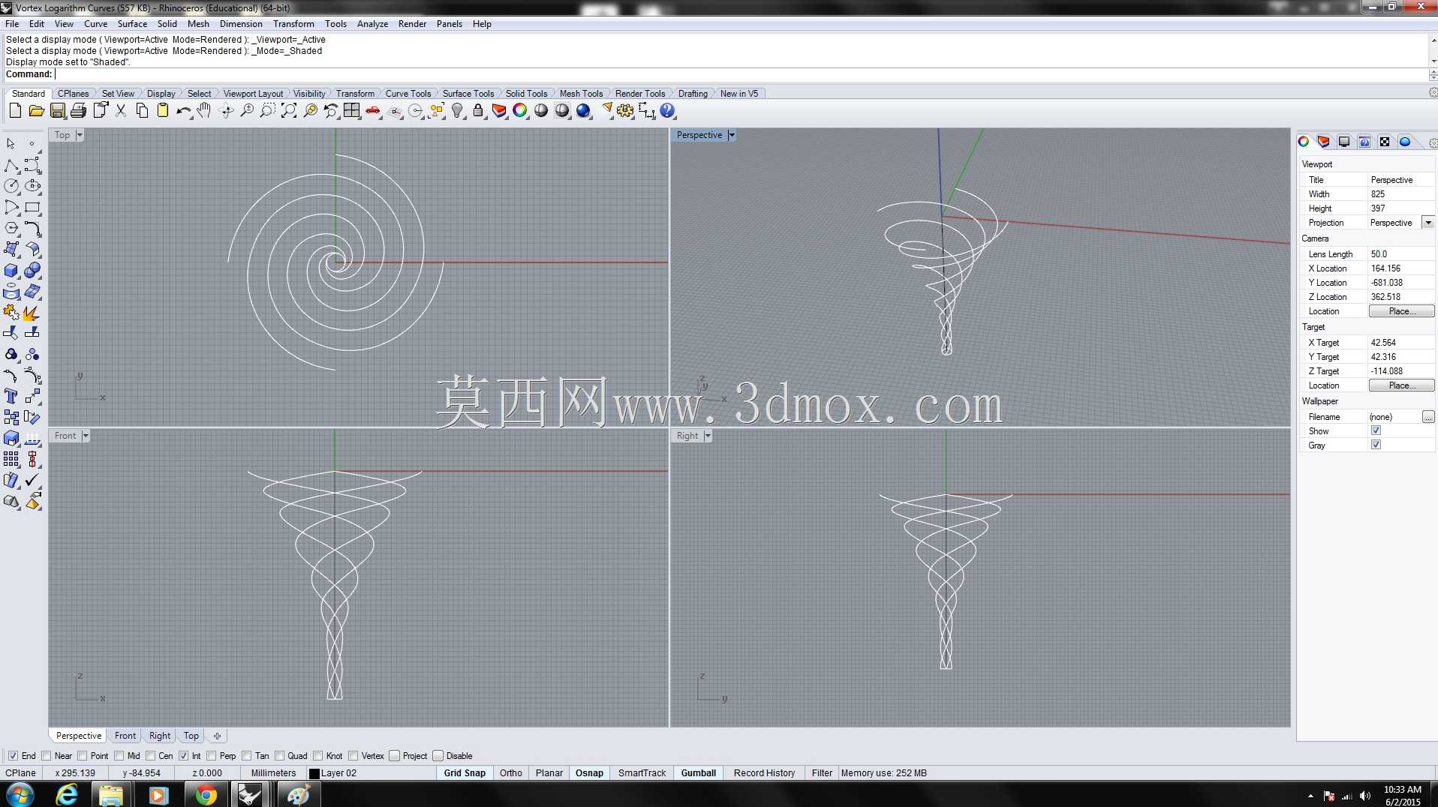
Task: Click the padlock Lock objects icon
Action: coord(478,111)
